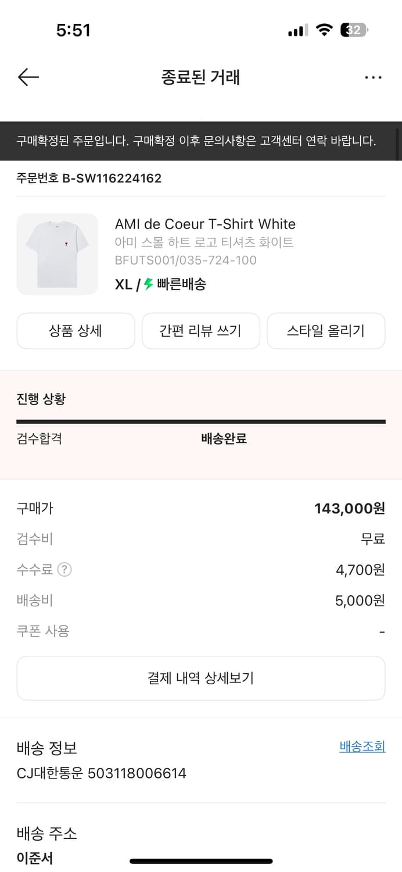Open 상품 상세 product details
This screenshot has width=402, height=872.
[76, 331]
